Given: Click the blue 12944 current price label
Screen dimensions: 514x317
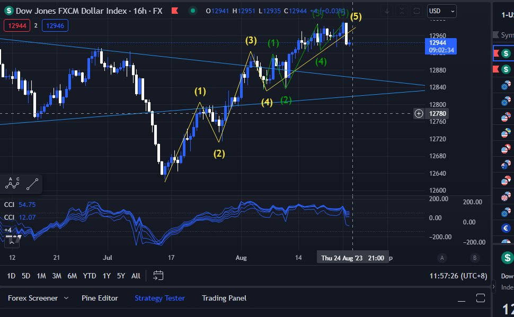Looking at the screenshot, I should coord(440,46).
